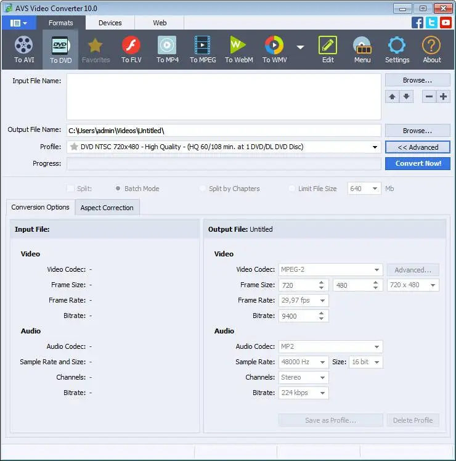Image resolution: width=456 pixels, height=461 pixels.
Task: Switch to the Web tab
Action: click(x=160, y=23)
